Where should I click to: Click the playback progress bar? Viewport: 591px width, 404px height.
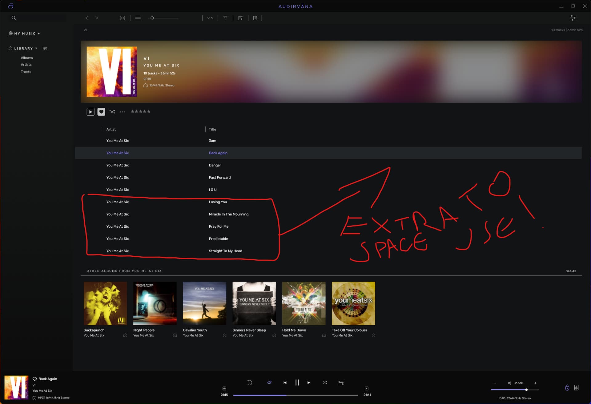(x=295, y=395)
